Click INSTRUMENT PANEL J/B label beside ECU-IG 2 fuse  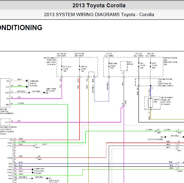(x=50, y=61)
